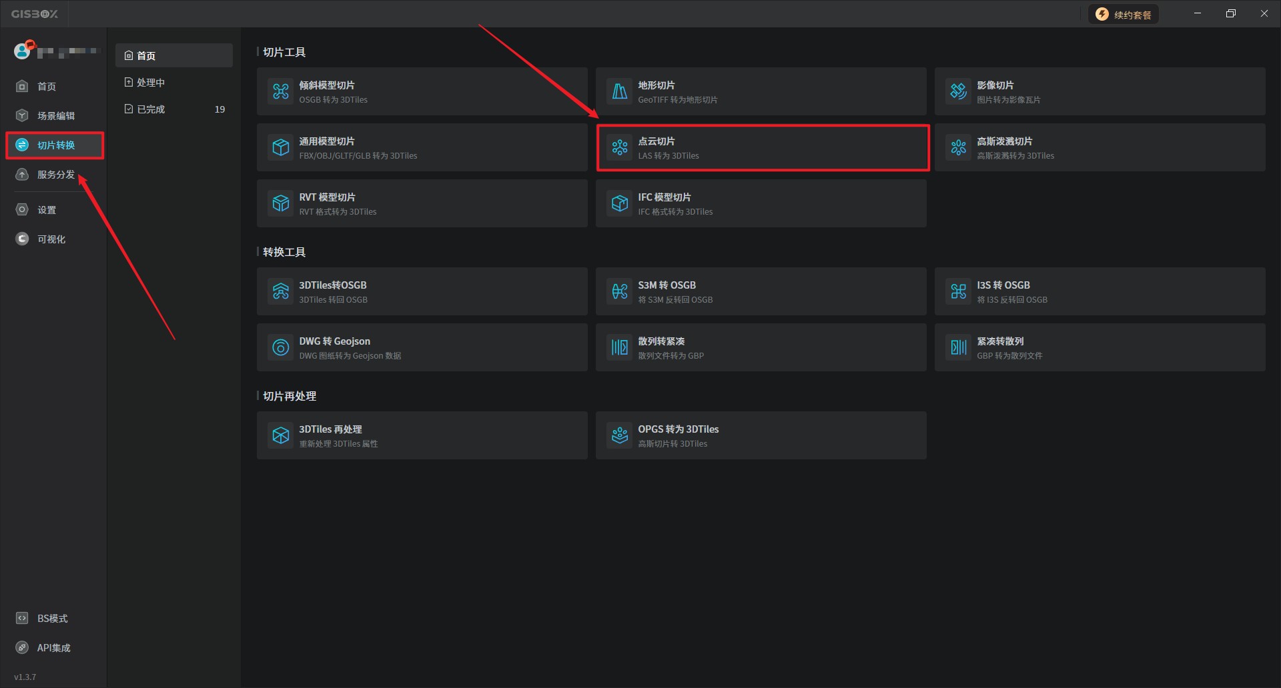
Task: Click the 3DTiles 再处理 cube icon
Action: [281, 435]
